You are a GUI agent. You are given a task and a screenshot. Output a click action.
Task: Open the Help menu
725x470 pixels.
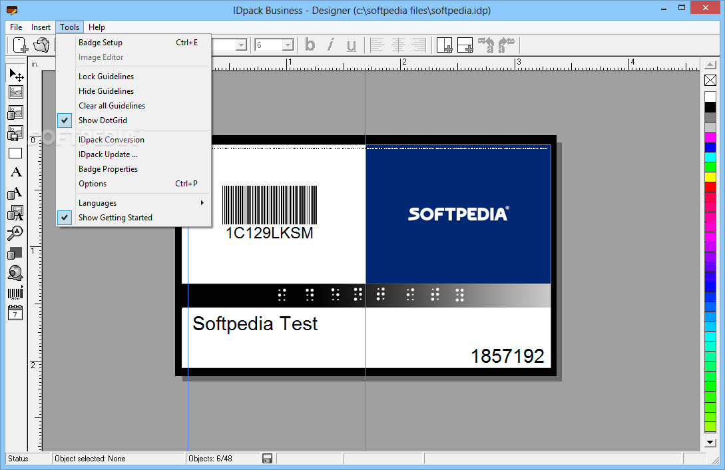pyautogui.click(x=97, y=27)
